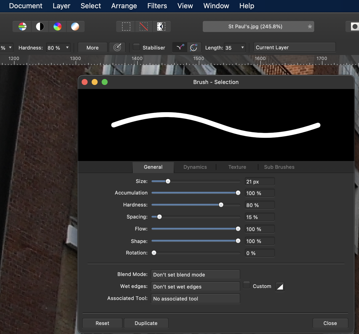The height and width of the screenshot is (334, 359).
Task: Click the Auto Contrast icon
Action: 40,26
